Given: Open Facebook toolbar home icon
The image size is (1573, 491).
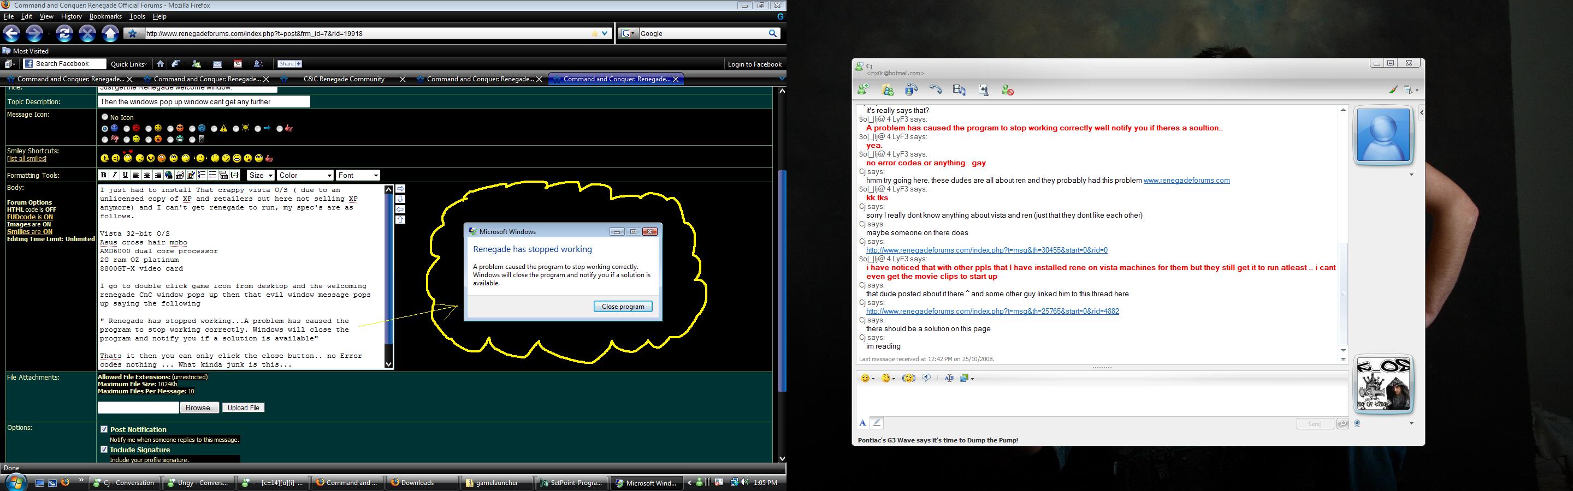Looking at the screenshot, I should click(160, 64).
